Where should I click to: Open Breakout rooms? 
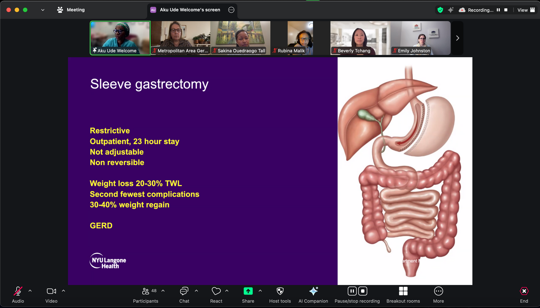click(x=403, y=291)
